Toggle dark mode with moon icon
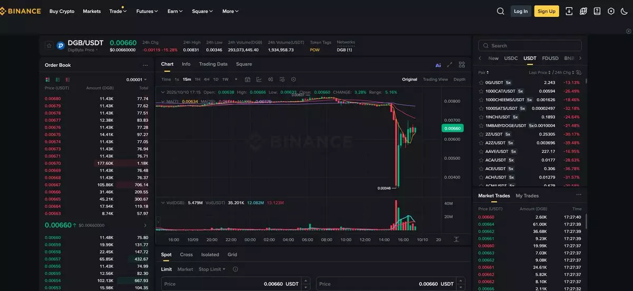The height and width of the screenshot is (291, 633). tap(625, 11)
